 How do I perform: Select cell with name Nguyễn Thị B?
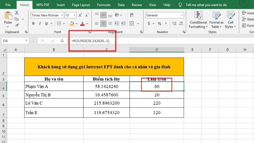pyautogui.click(x=54, y=95)
